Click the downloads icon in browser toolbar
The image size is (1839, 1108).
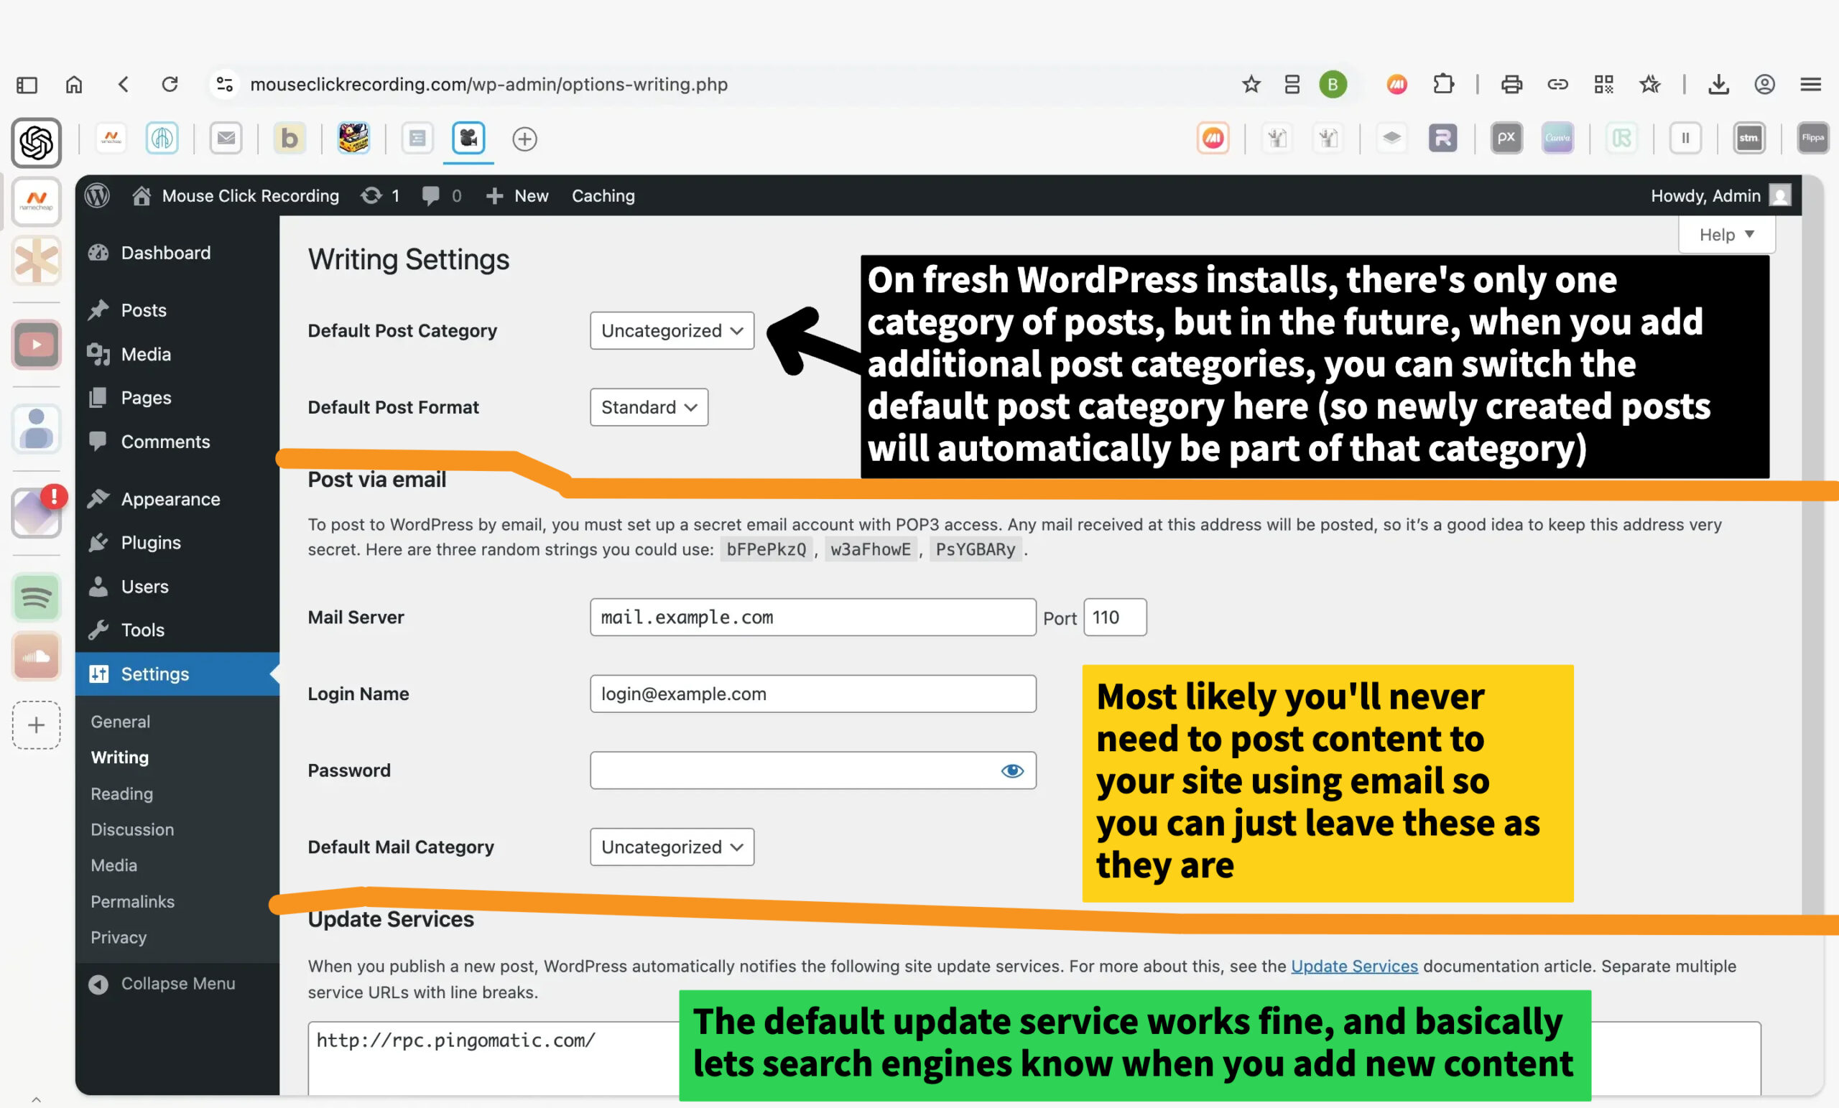pyautogui.click(x=1718, y=84)
